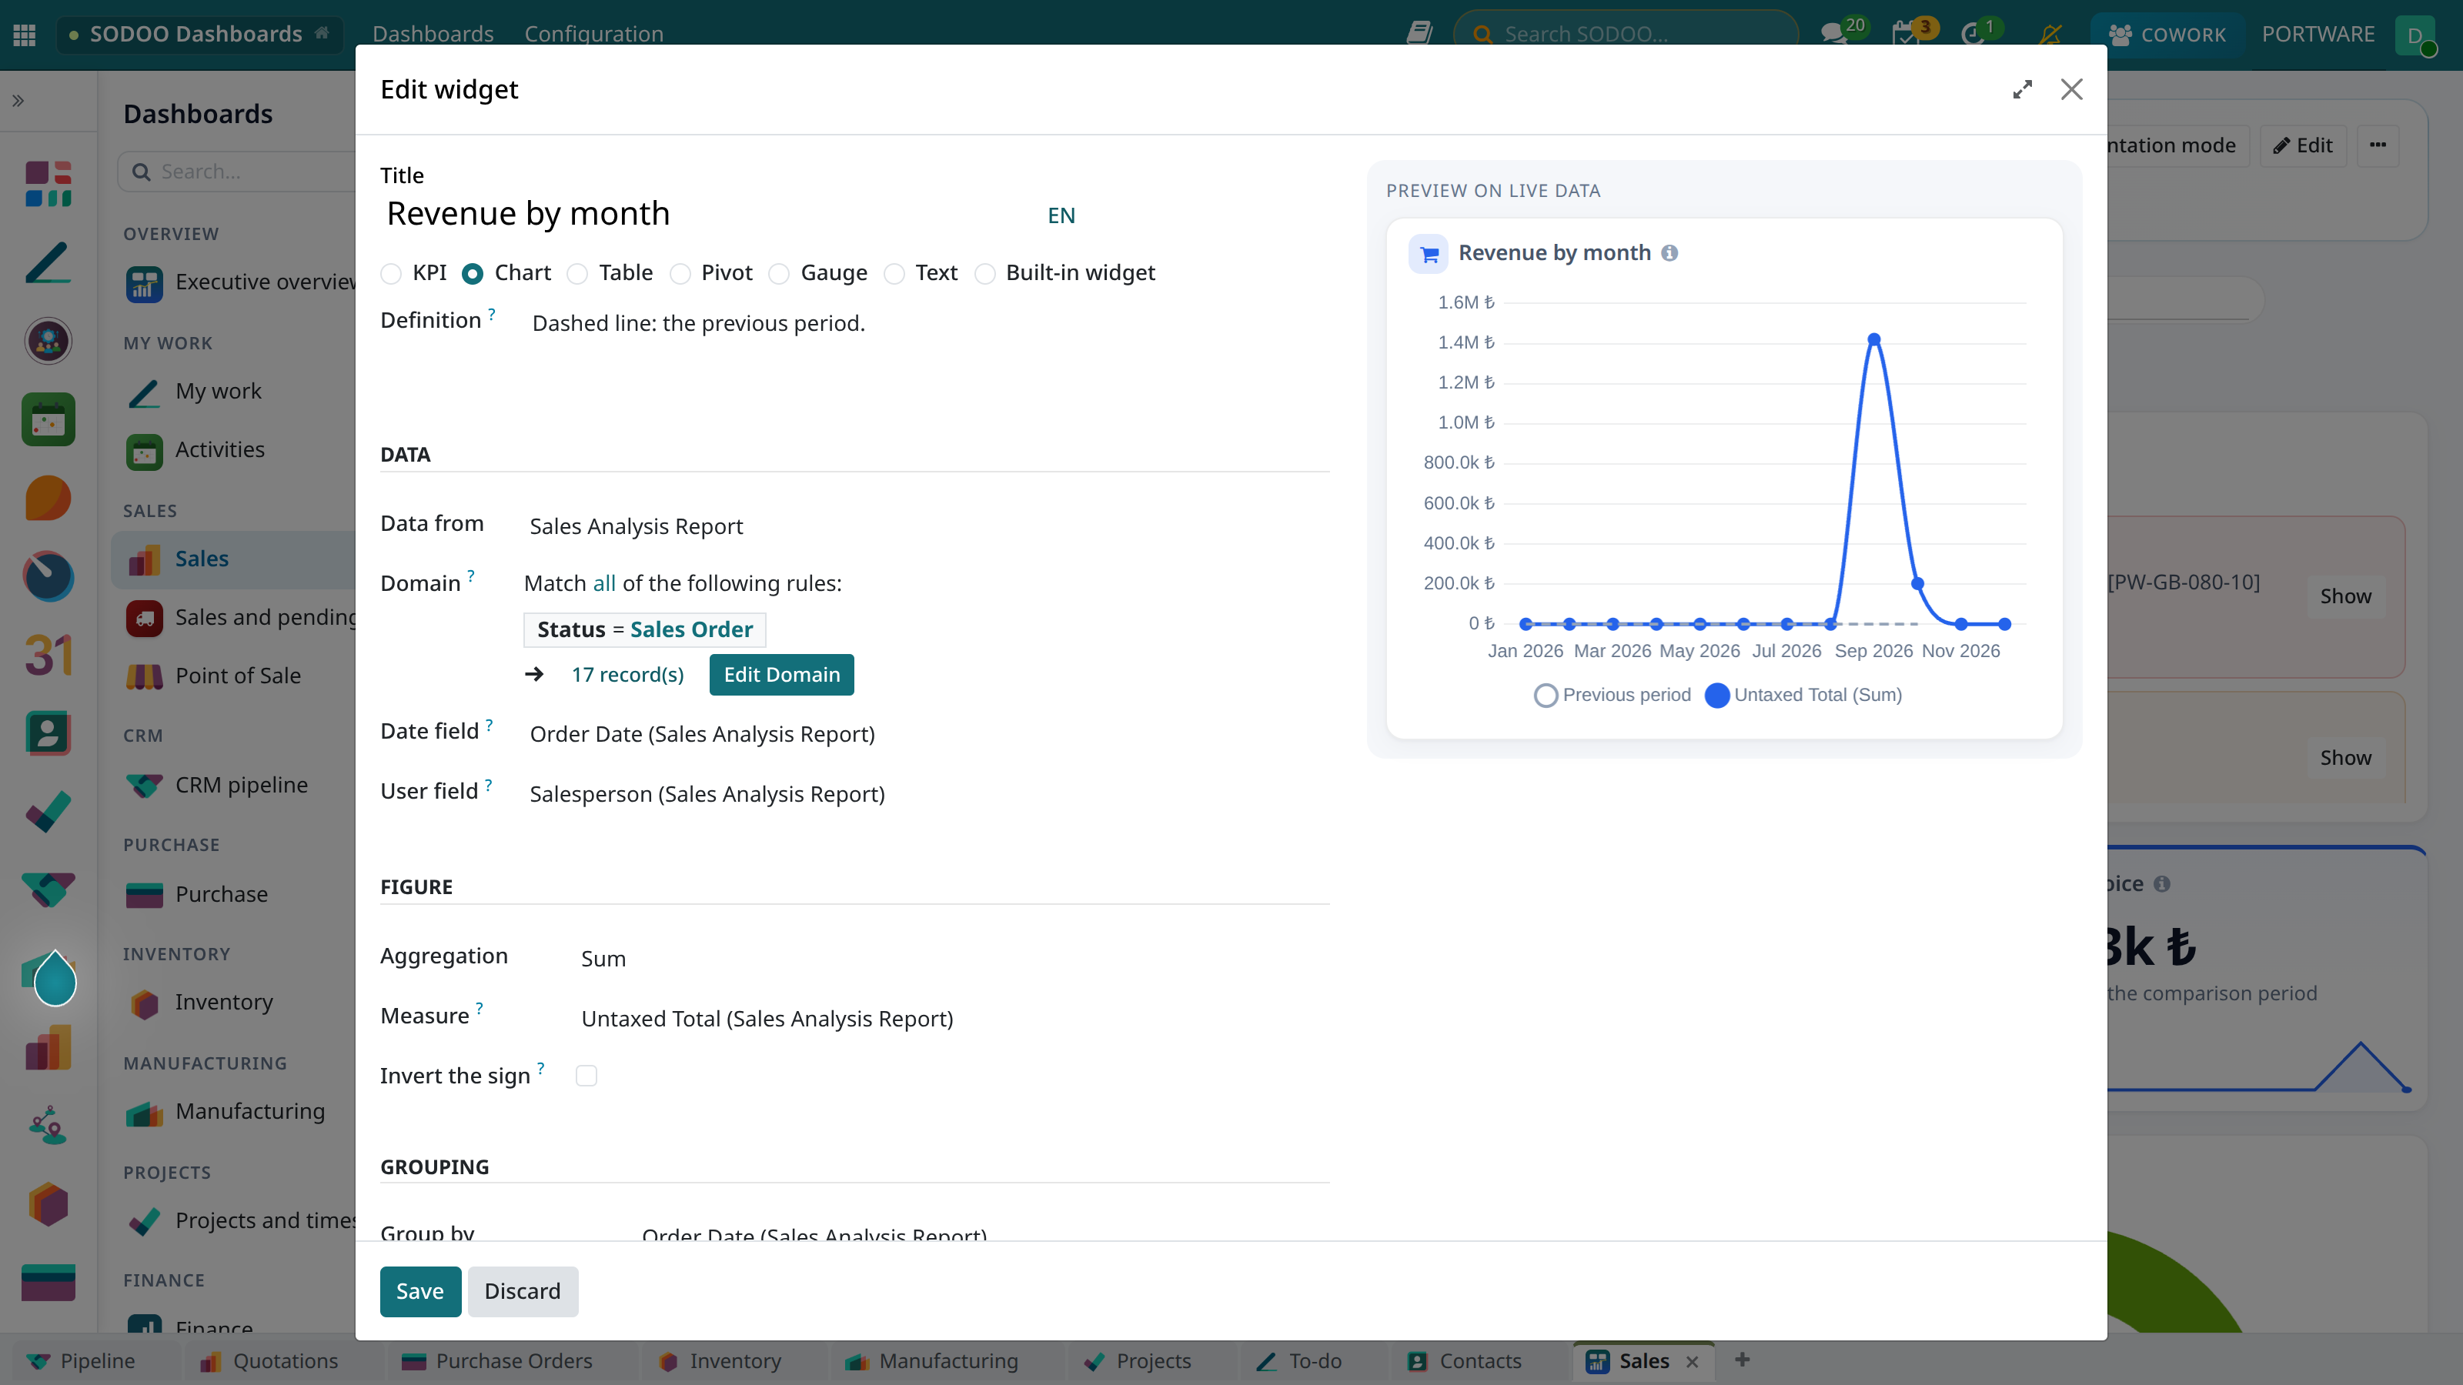Image resolution: width=2463 pixels, height=1385 pixels.
Task: Close the Edit widget dialog
Action: tap(2072, 89)
